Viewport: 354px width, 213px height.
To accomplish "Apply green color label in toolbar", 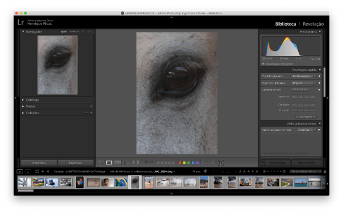I will [x=189, y=162].
